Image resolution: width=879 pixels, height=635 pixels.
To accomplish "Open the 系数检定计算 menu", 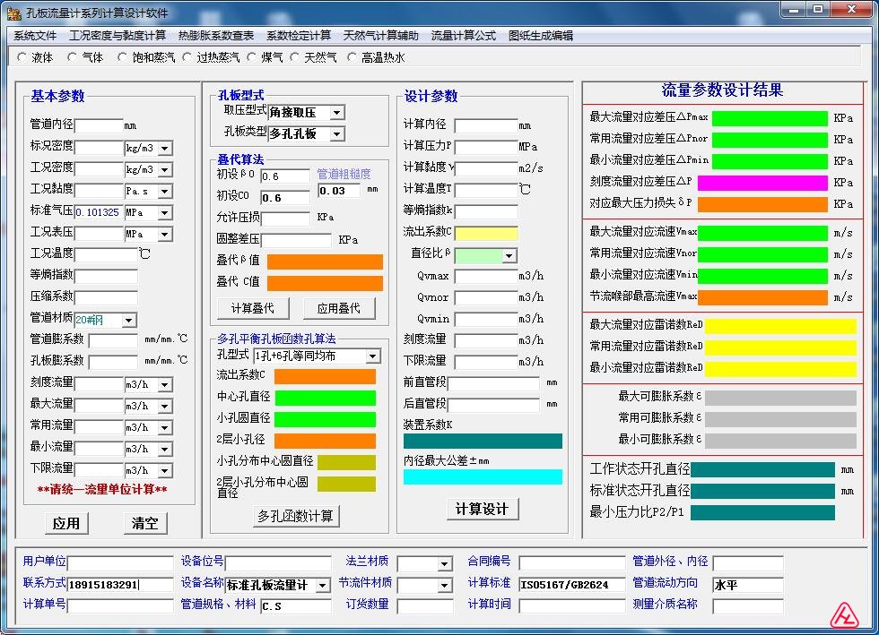I will (298, 36).
